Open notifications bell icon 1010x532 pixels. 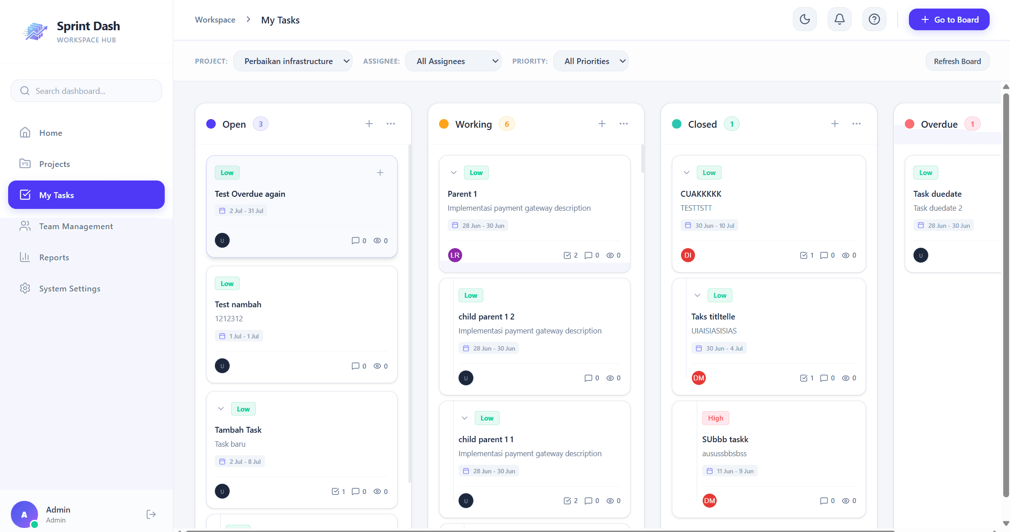[839, 19]
